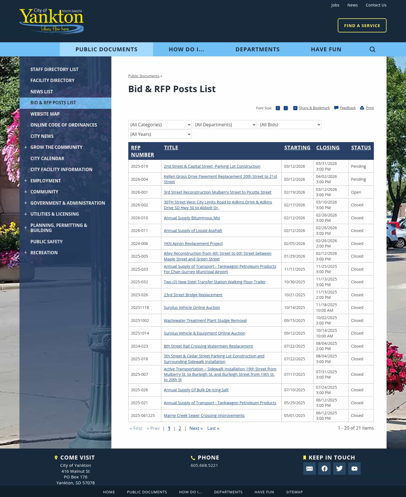Open the News link at top

click(352, 5)
